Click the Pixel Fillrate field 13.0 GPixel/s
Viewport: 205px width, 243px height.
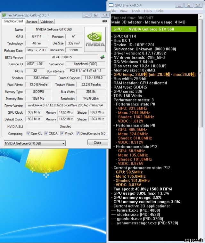point(38,85)
